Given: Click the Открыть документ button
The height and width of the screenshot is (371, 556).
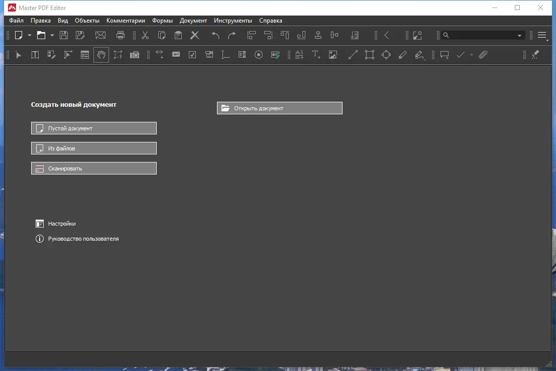Looking at the screenshot, I should click(279, 108).
